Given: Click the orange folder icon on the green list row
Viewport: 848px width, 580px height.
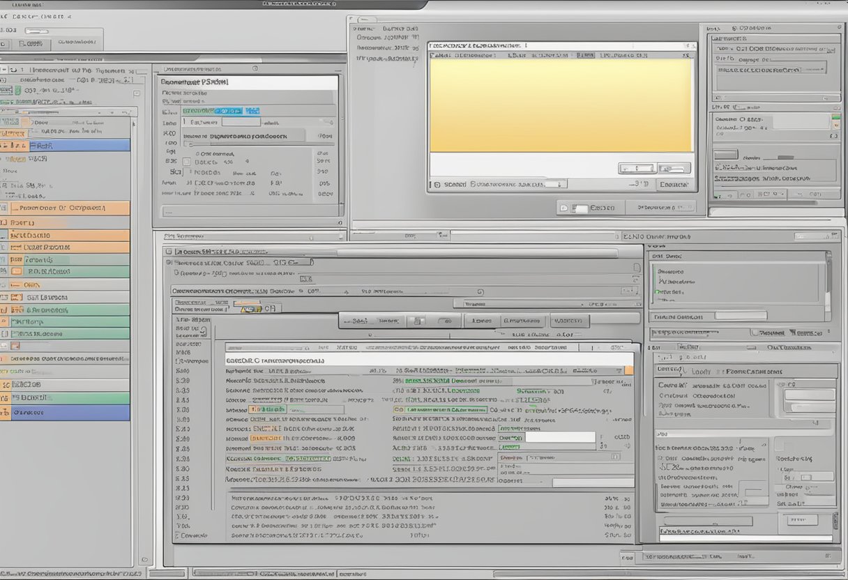Looking at the screenshot, I should 17,271.
